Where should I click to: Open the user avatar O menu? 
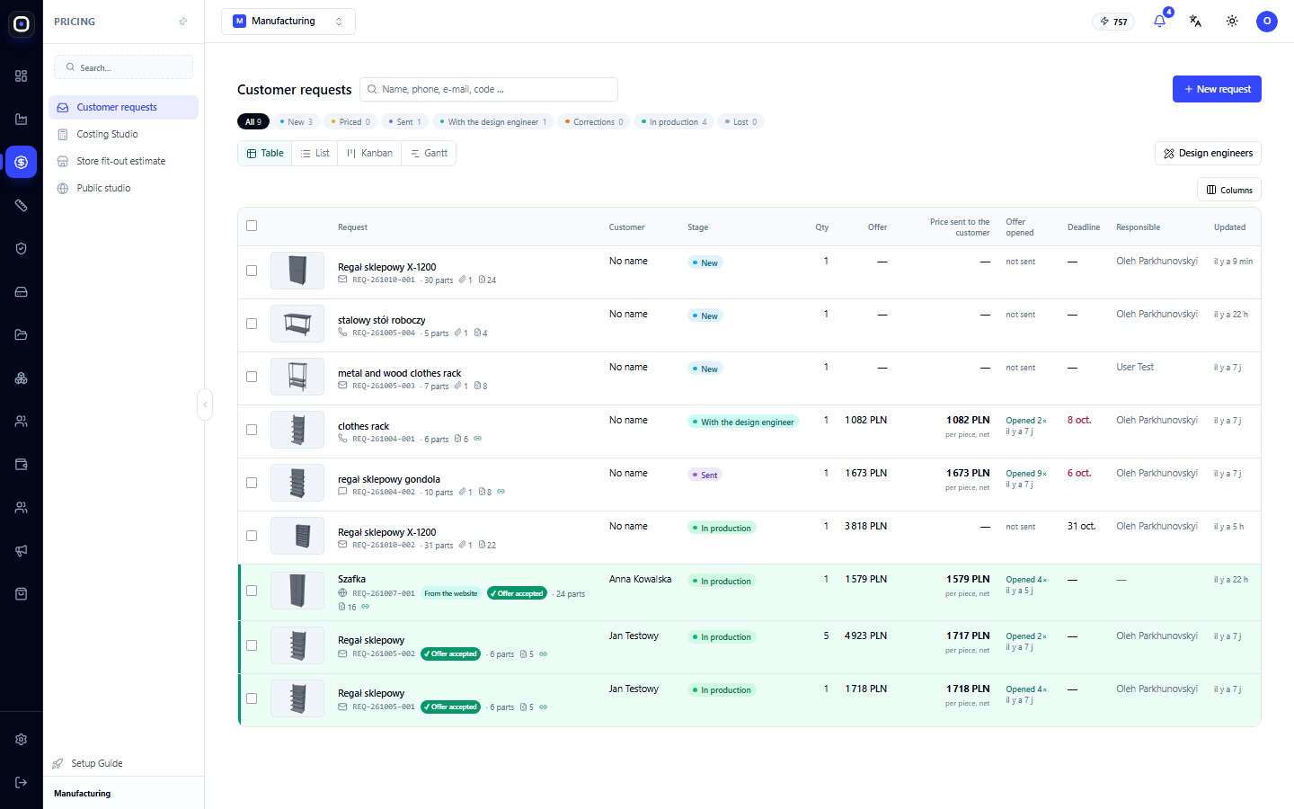pyautogui.click(x=1267, y=21)
